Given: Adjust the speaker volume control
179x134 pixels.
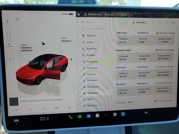Looking at the screenshot, I should click(146, 113).
